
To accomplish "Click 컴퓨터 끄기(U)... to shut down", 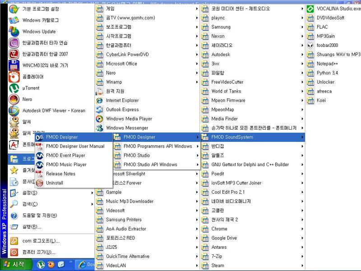I will (51, 252).
